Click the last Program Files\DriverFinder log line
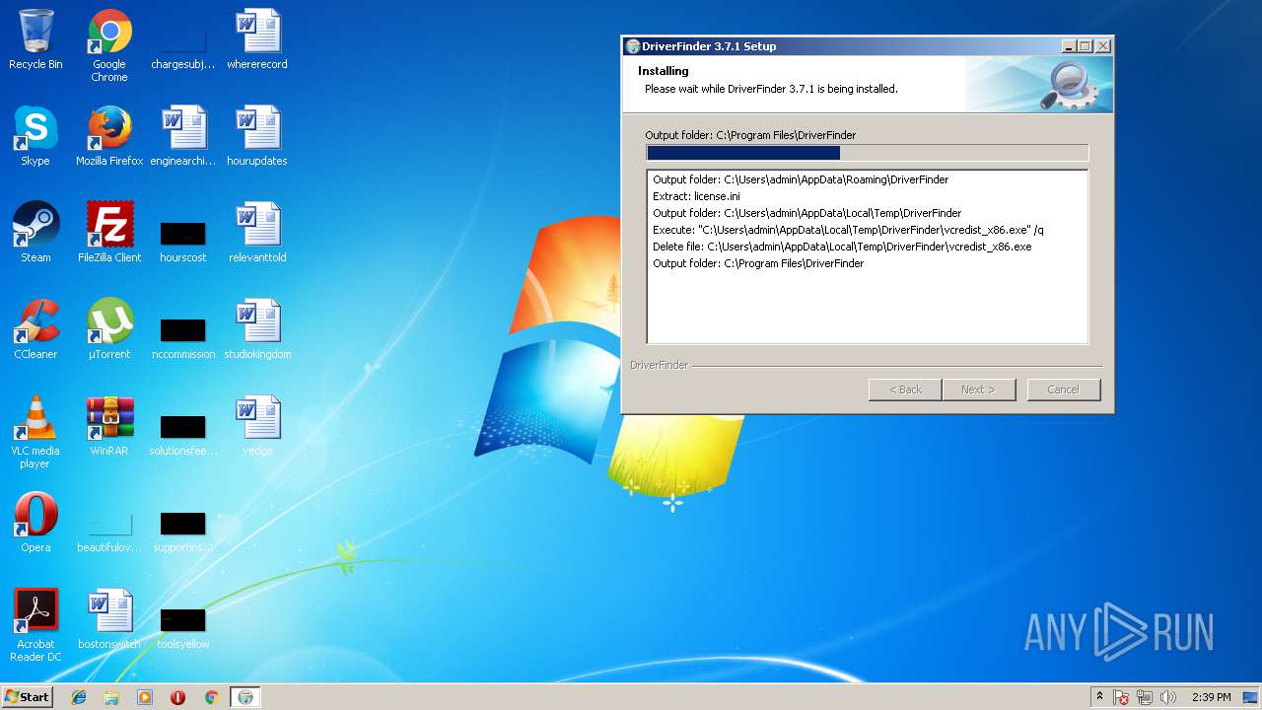Screen dimensions: 1262x710 click(x=758, y=263)
